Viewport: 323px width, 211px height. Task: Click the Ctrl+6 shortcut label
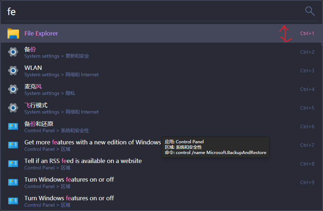[x=307, y=126]
